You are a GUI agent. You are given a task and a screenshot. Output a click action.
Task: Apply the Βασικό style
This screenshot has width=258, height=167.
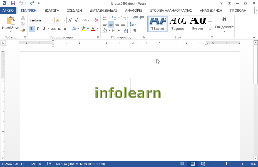[x=158, y=24]
